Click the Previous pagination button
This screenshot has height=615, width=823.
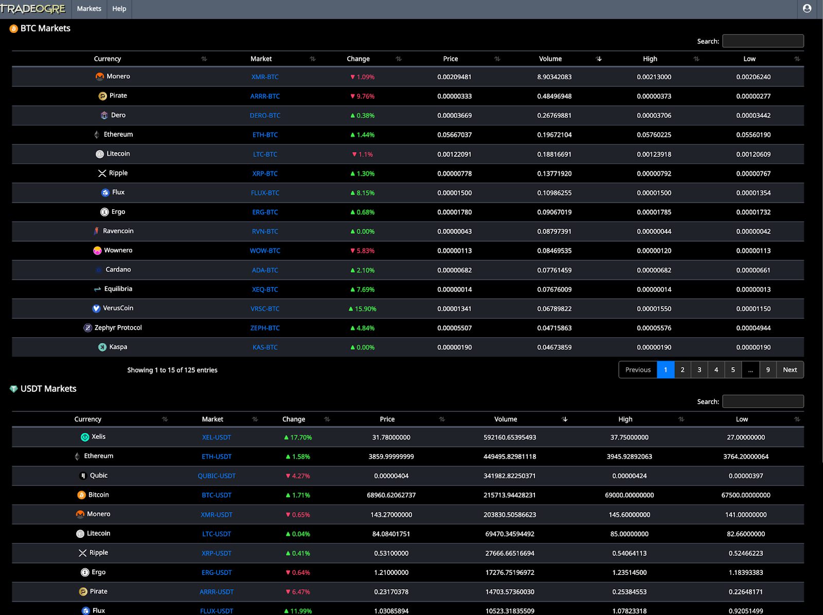pyautogui.click(x=638, y=370)
